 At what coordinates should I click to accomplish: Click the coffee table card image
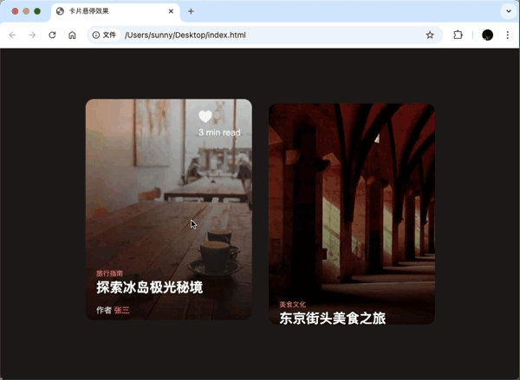point(169,209)
